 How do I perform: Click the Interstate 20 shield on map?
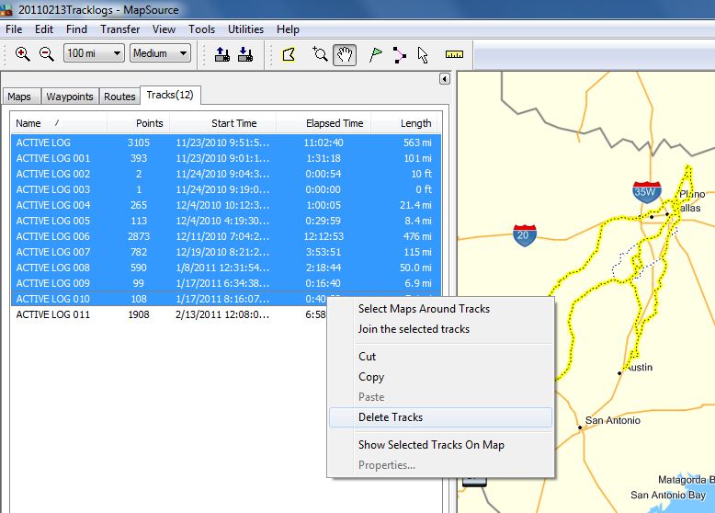click(x=525, y=235)
